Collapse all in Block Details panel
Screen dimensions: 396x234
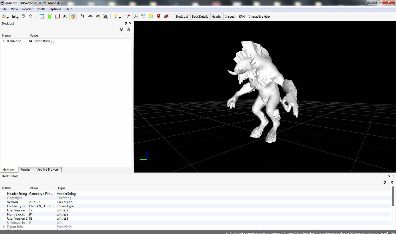(392, 182)
